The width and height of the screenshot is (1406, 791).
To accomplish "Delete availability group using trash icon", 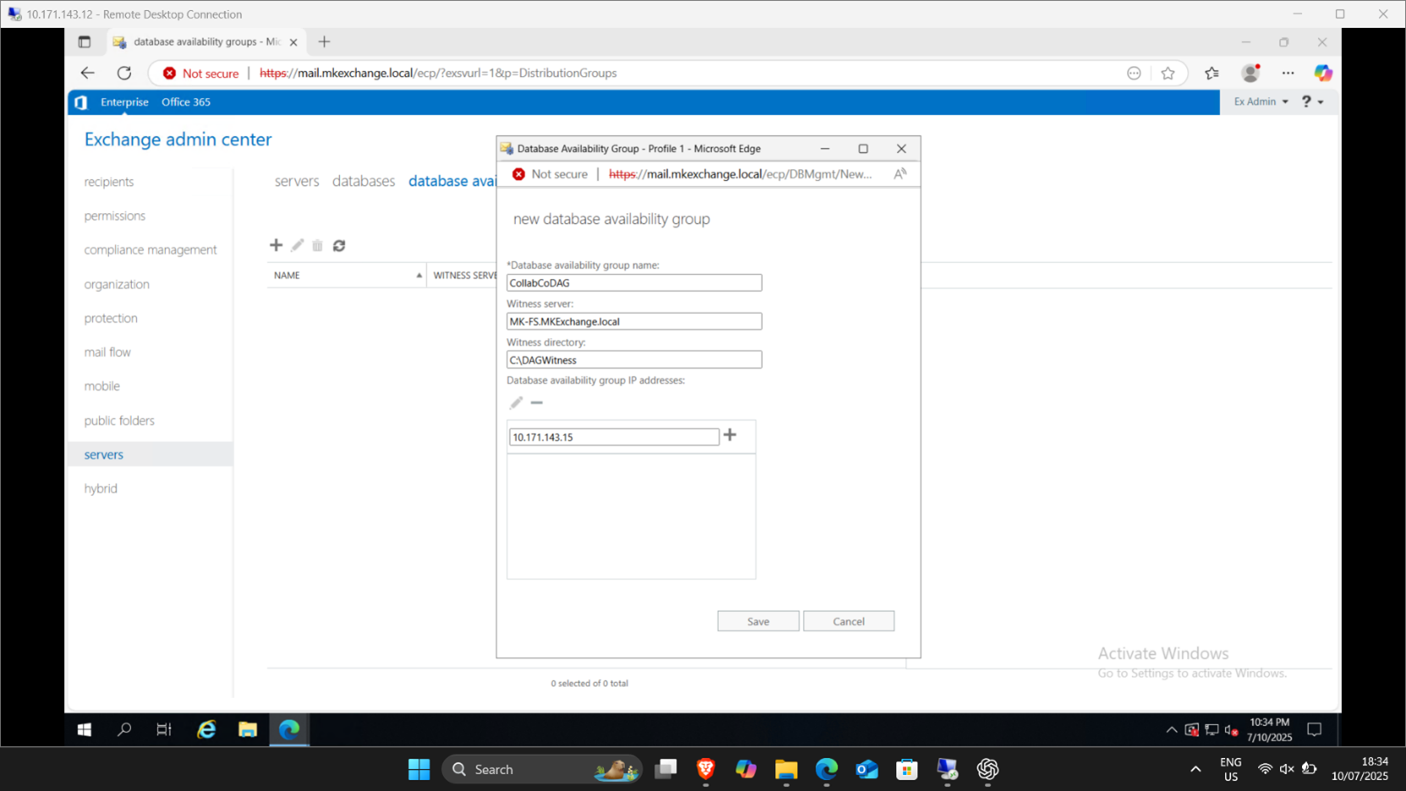I will pyautogui.click(x=317, y=245).
